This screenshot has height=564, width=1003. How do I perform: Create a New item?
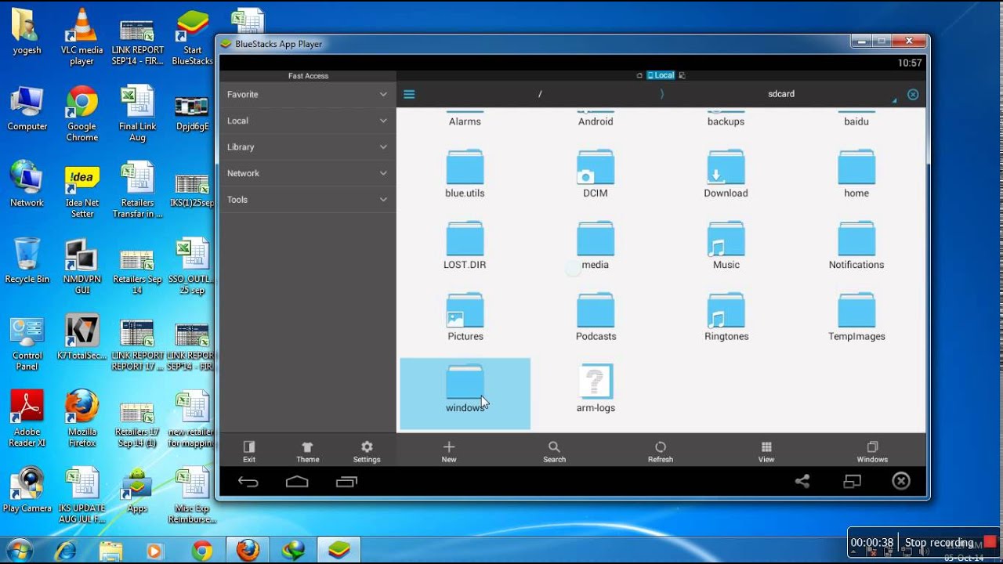pyautogui.click(x=449, y=451)
